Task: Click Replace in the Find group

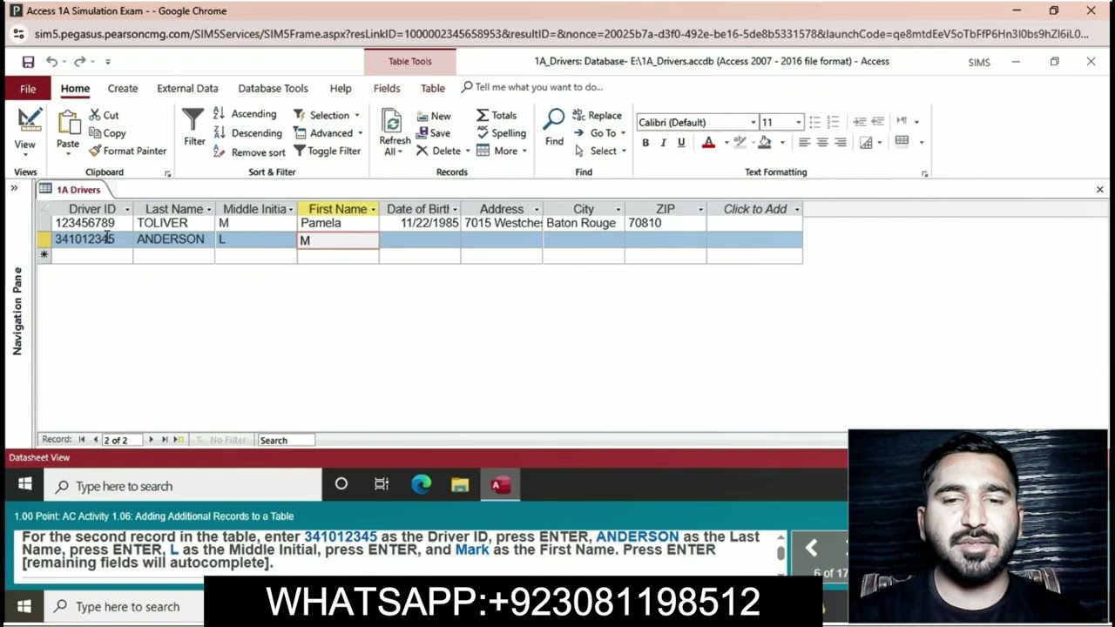Action: (x=597, y=115)
